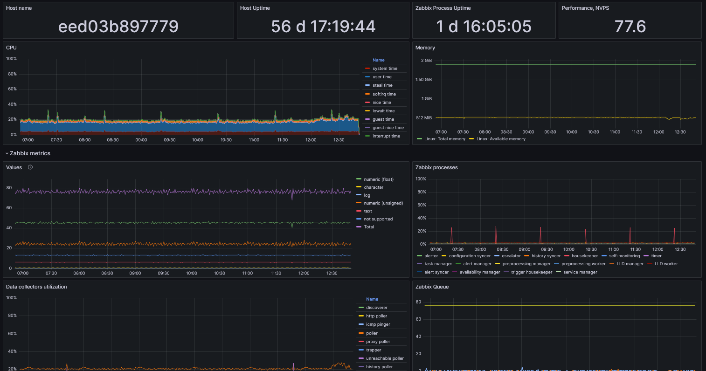This screenshot has height=371, width=706.
Task: Select configuration syncer in processes legend
Action: pos(470,256)
